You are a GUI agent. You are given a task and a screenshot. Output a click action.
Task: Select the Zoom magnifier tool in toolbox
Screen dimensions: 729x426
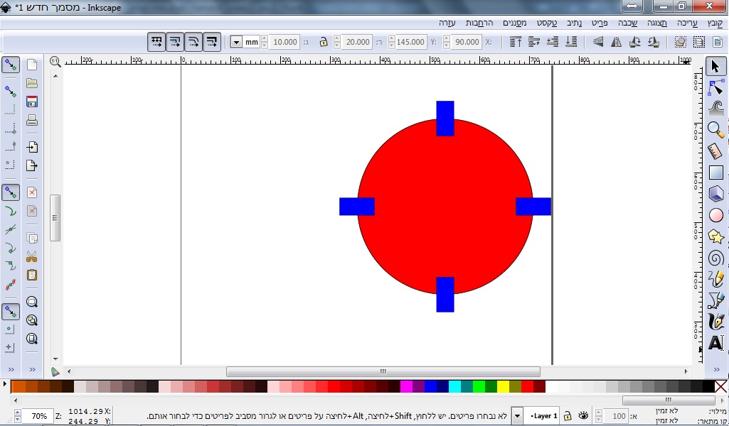click(716, 129)
